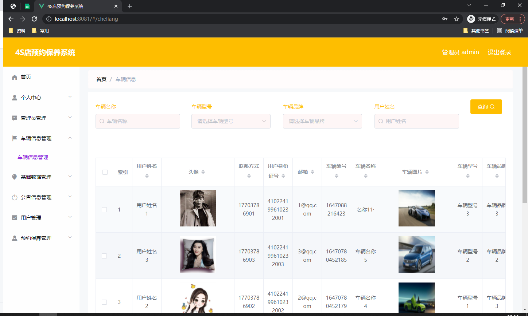
Task: Click the 查询 search button
Action: coord(486,107)
